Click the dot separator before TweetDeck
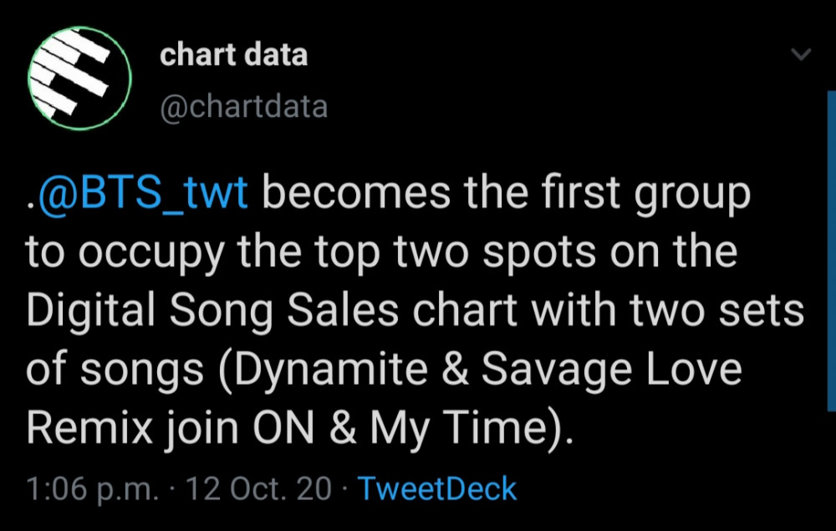Viewport: 836px width, 531px height. click(x=344, y=489)
